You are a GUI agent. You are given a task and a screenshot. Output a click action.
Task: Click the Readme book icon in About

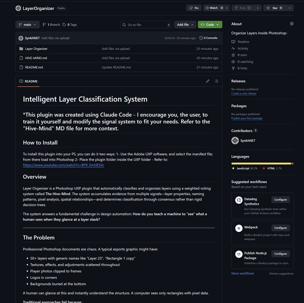point(233,42)
